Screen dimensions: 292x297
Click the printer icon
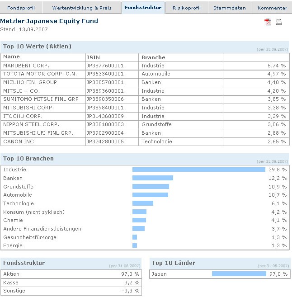(x=279, y=22)
